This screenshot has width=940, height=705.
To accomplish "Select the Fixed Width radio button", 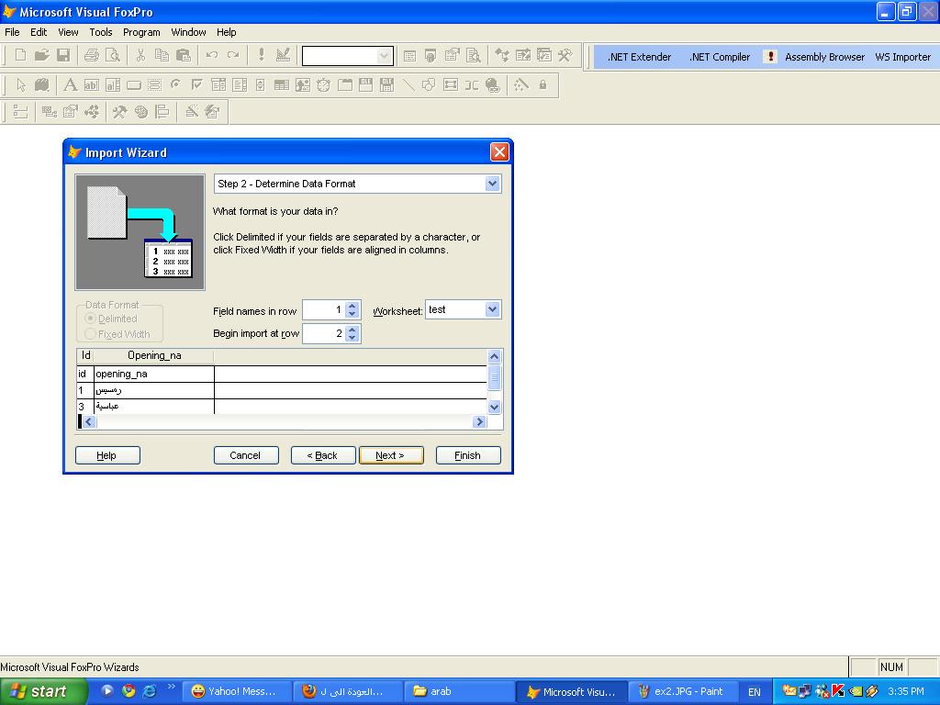I will tap(91, 333).
